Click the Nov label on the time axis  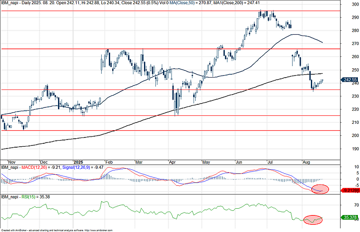pos(12,162)
